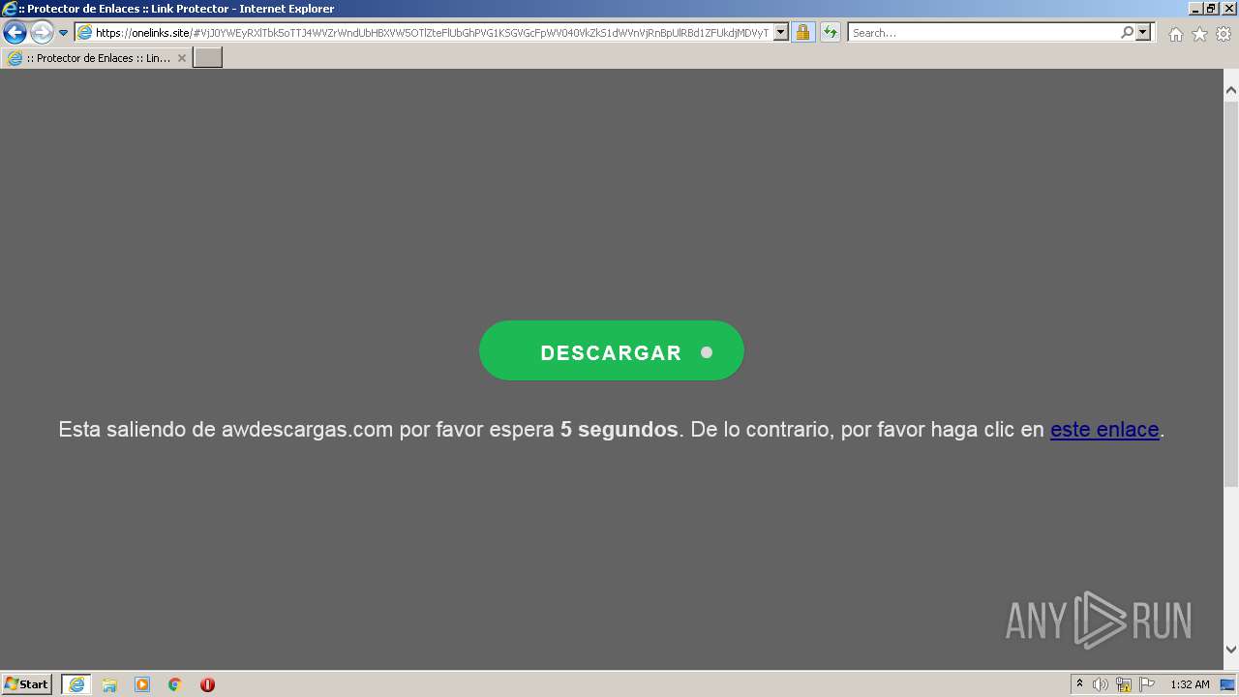Minimize the Internet Explorer window
The height and width of the screenshot is (697, 1239).
1195,9
